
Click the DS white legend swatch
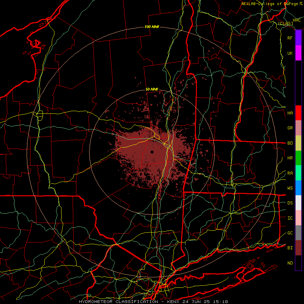click(x=298, y=203)
